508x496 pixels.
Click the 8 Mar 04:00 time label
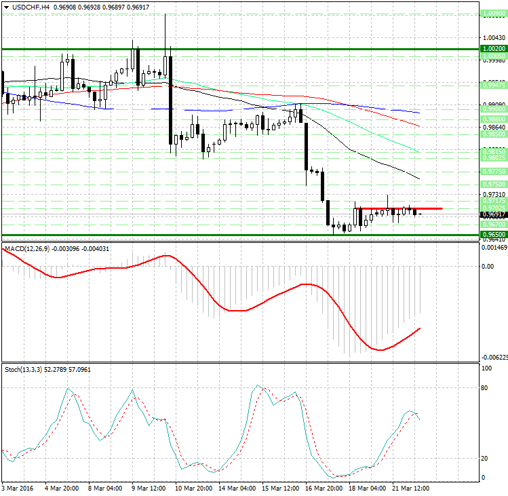click(105, 489)
